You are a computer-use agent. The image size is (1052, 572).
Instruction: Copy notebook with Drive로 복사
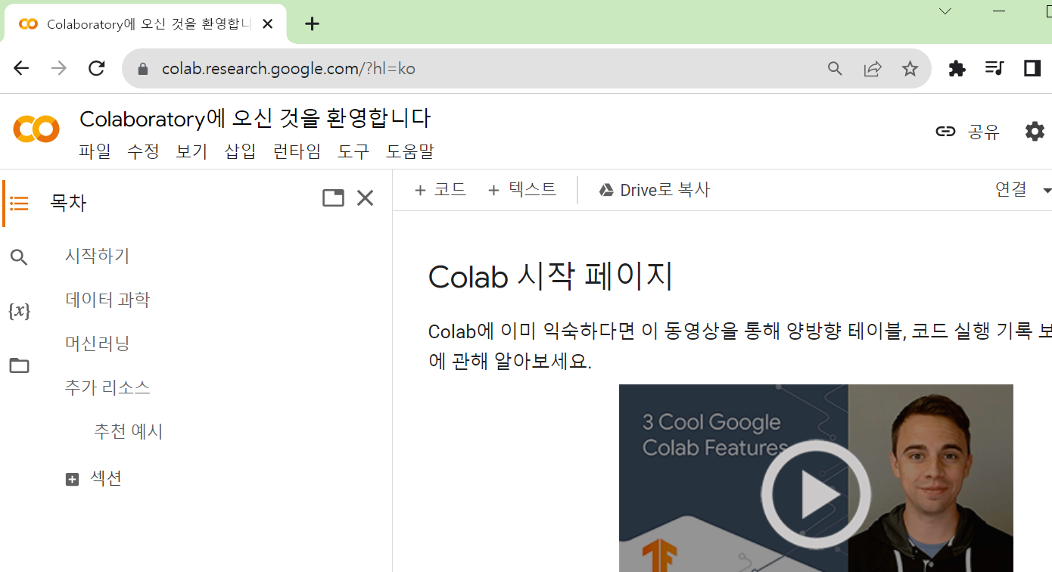pyautogui.click(x=654, y=190)
